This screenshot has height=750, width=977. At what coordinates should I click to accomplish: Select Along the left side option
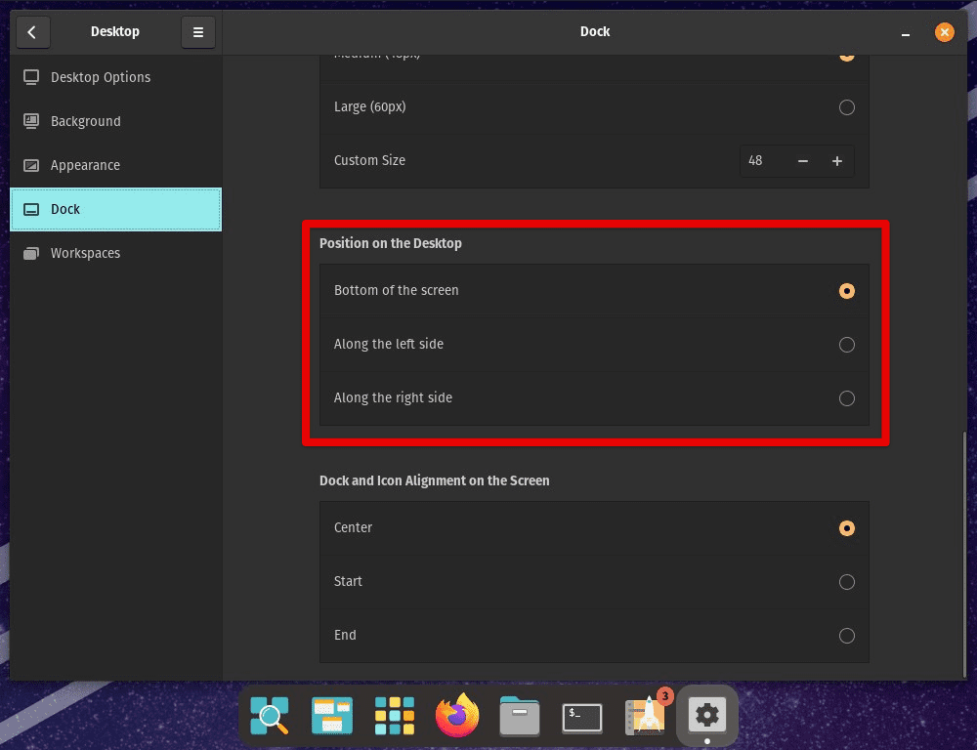(x=846, y=345)
